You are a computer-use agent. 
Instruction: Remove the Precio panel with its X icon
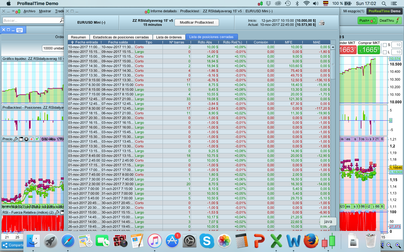tap(27, 139)
